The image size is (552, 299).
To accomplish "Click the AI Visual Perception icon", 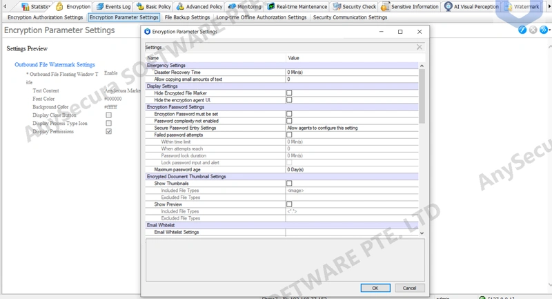I will point(448,6).
